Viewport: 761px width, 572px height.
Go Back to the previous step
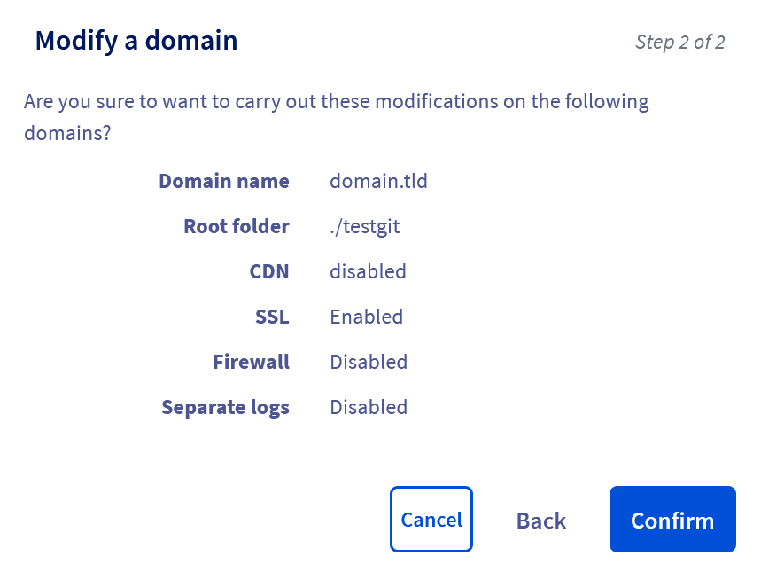point(540,520)
